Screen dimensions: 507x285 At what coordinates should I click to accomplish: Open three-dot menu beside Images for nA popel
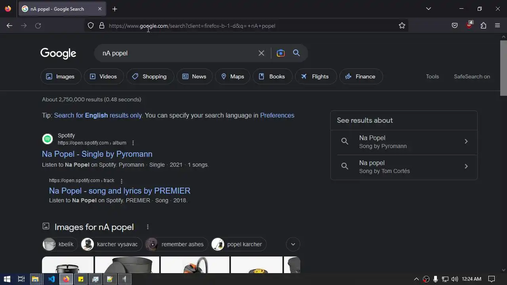click(x=147, y=227)
